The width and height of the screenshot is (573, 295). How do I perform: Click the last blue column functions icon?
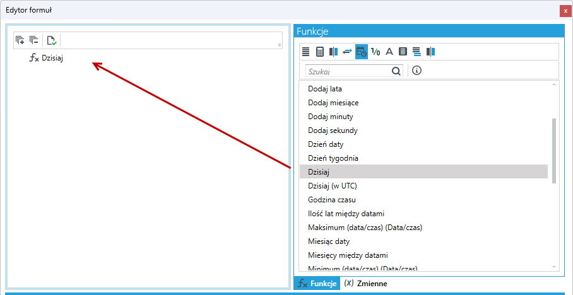point(430,52)
